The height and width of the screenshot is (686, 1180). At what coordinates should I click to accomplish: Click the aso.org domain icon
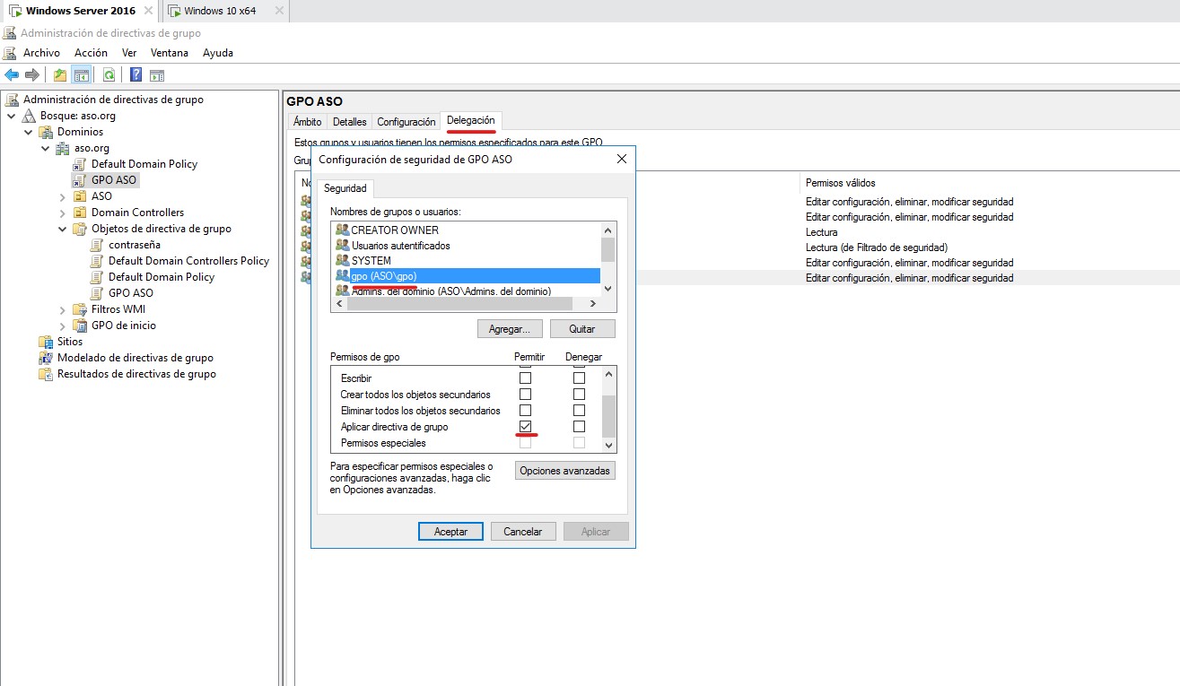coord(63,148)
